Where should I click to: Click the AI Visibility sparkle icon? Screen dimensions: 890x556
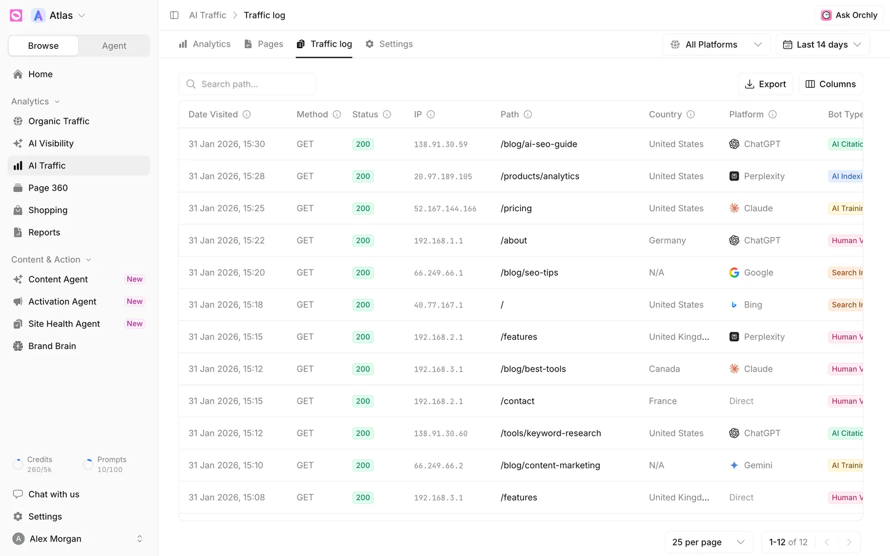point(18,143)
